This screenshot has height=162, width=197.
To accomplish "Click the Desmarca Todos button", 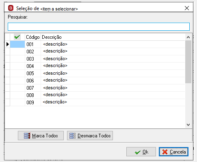I will click(x=90, y=136).
